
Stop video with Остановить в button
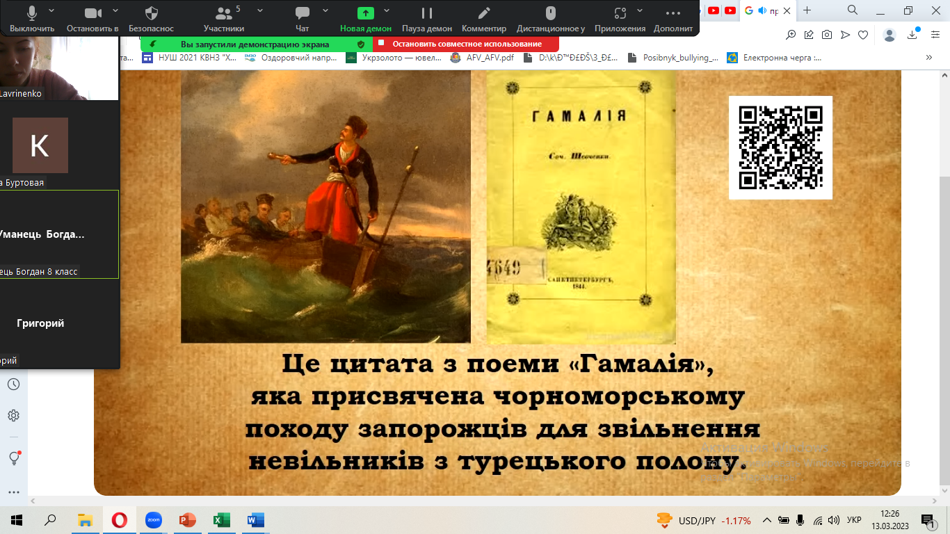point(92,19)
